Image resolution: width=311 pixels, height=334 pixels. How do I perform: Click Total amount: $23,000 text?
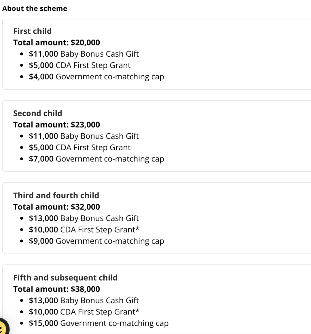[56, 125]
